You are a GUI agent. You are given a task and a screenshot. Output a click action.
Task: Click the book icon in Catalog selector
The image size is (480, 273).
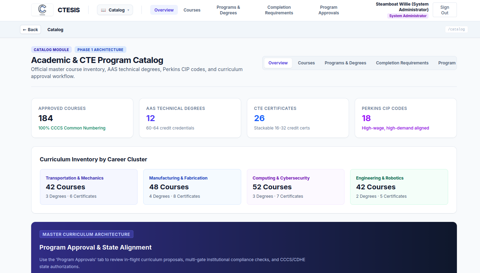[103, 10]
